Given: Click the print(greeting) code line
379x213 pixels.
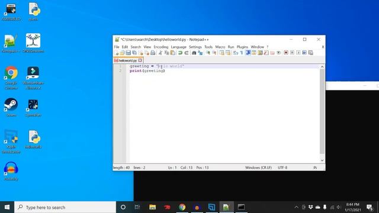Looking at the screenshot, I should pyautogui.click(x=147, y=71).
